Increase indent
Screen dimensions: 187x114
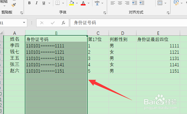pos(142,3)
